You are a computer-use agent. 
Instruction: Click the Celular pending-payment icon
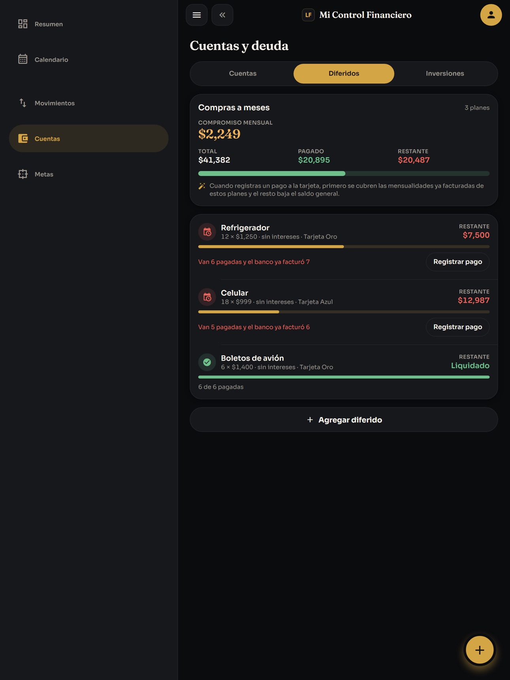pos(207,297)
